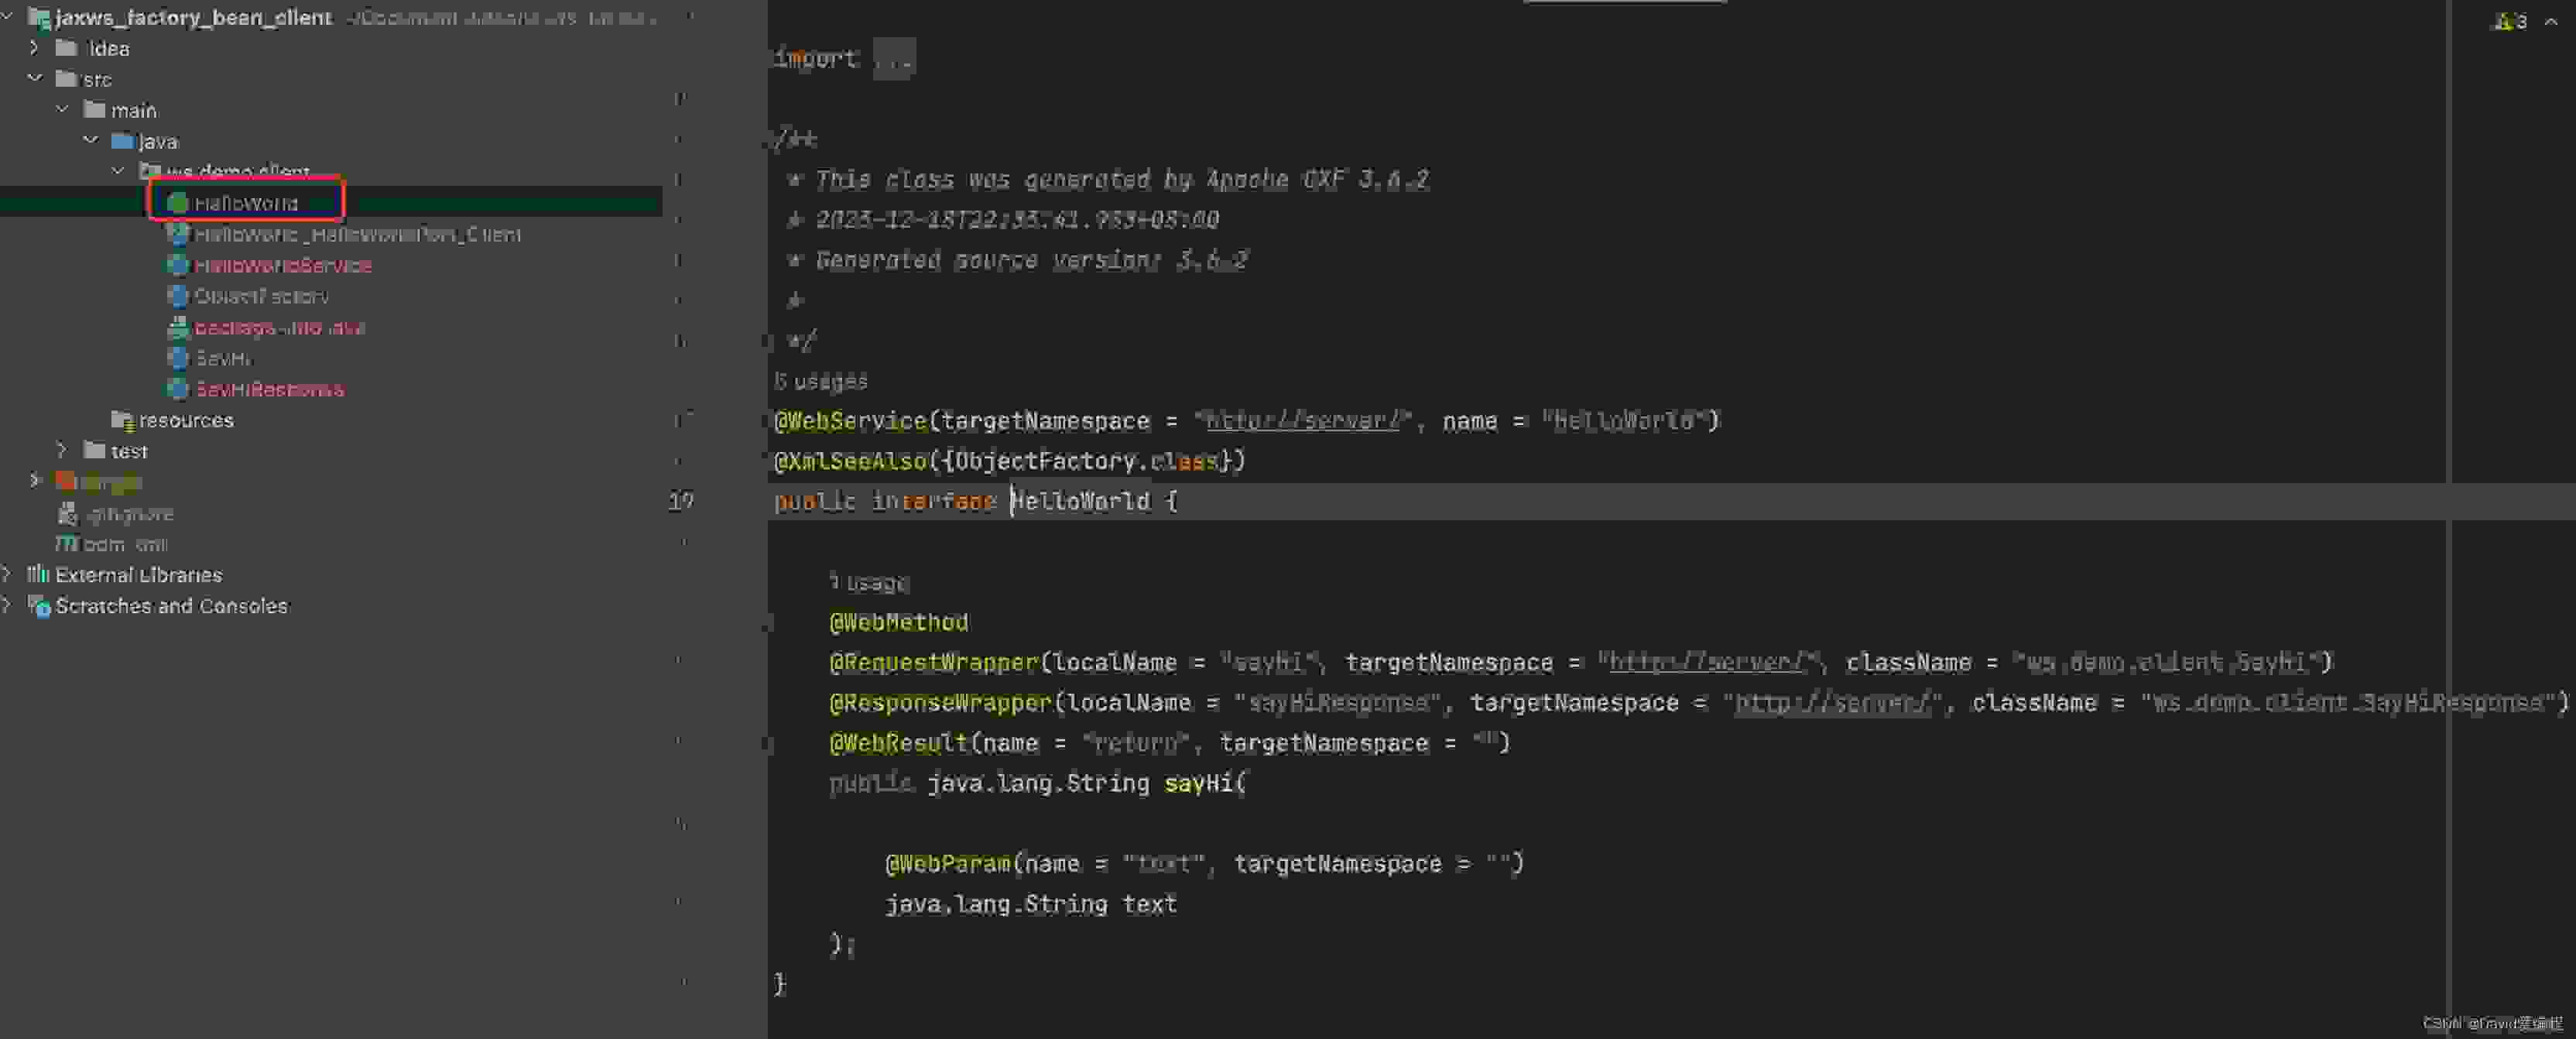Click the @XmlSeeAlso annotation
This screenshot has height=1039, width=2576.
point(850,461)
